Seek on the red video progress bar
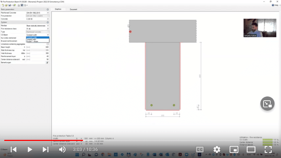Image resolution: width=281 pixels, height=158 pixels. [43, 140]
